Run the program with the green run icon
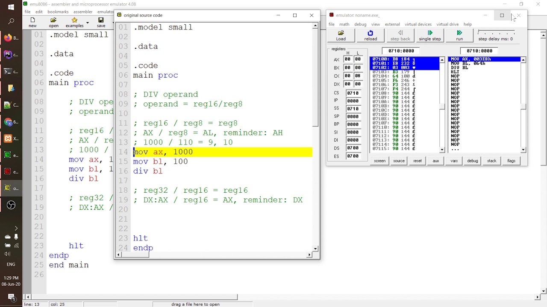547x307 pixels. pos(459,33)
